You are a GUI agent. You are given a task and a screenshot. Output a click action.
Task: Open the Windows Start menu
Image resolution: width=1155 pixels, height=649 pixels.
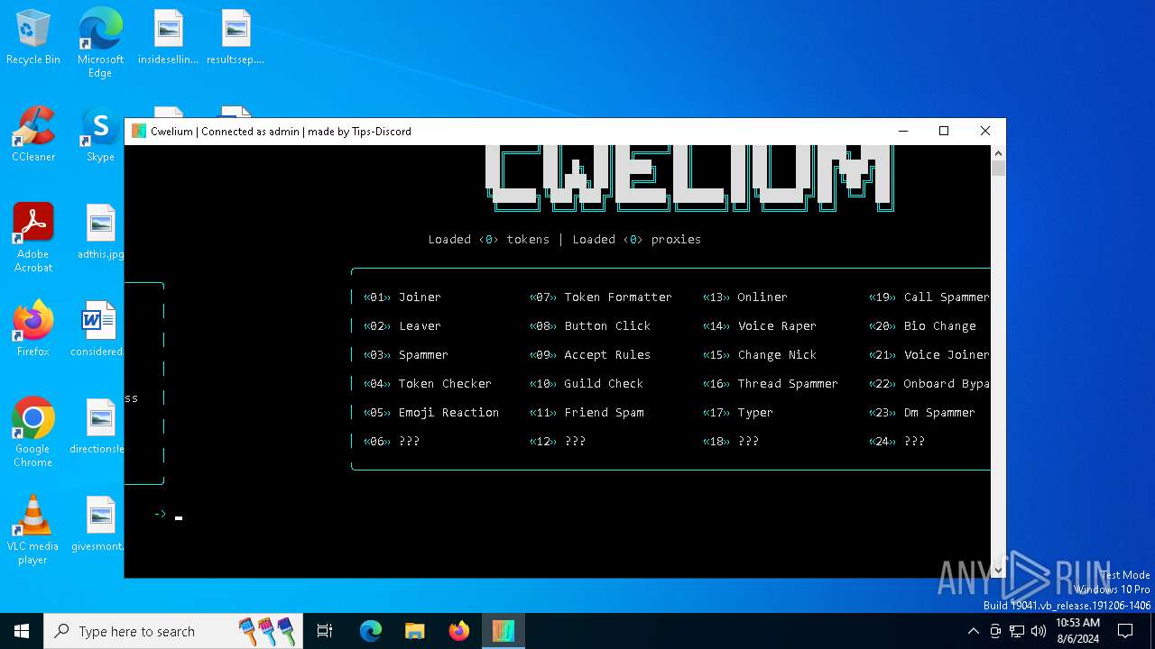22,631
